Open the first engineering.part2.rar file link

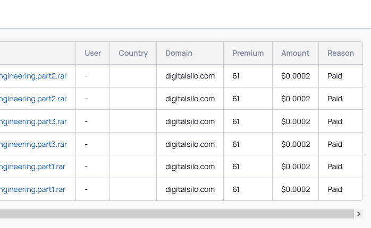pyautogui.click(x=33, y=76)
